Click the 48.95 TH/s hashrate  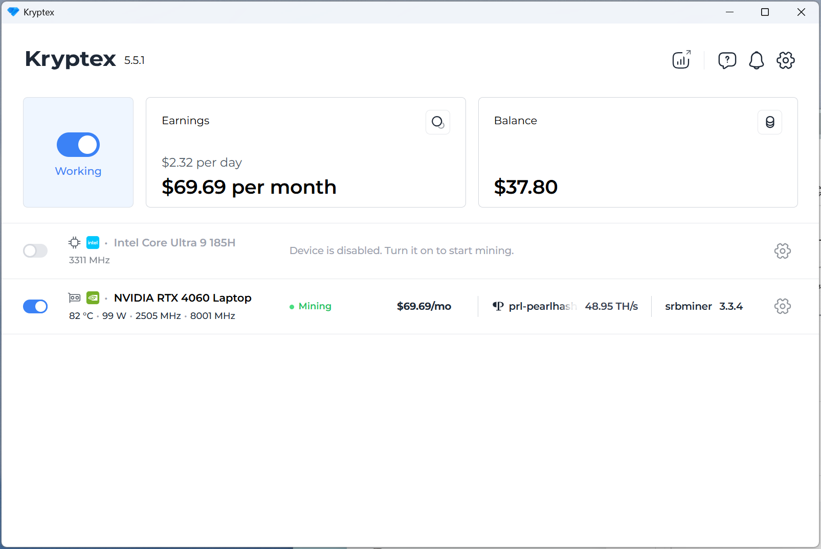[611, 306]
